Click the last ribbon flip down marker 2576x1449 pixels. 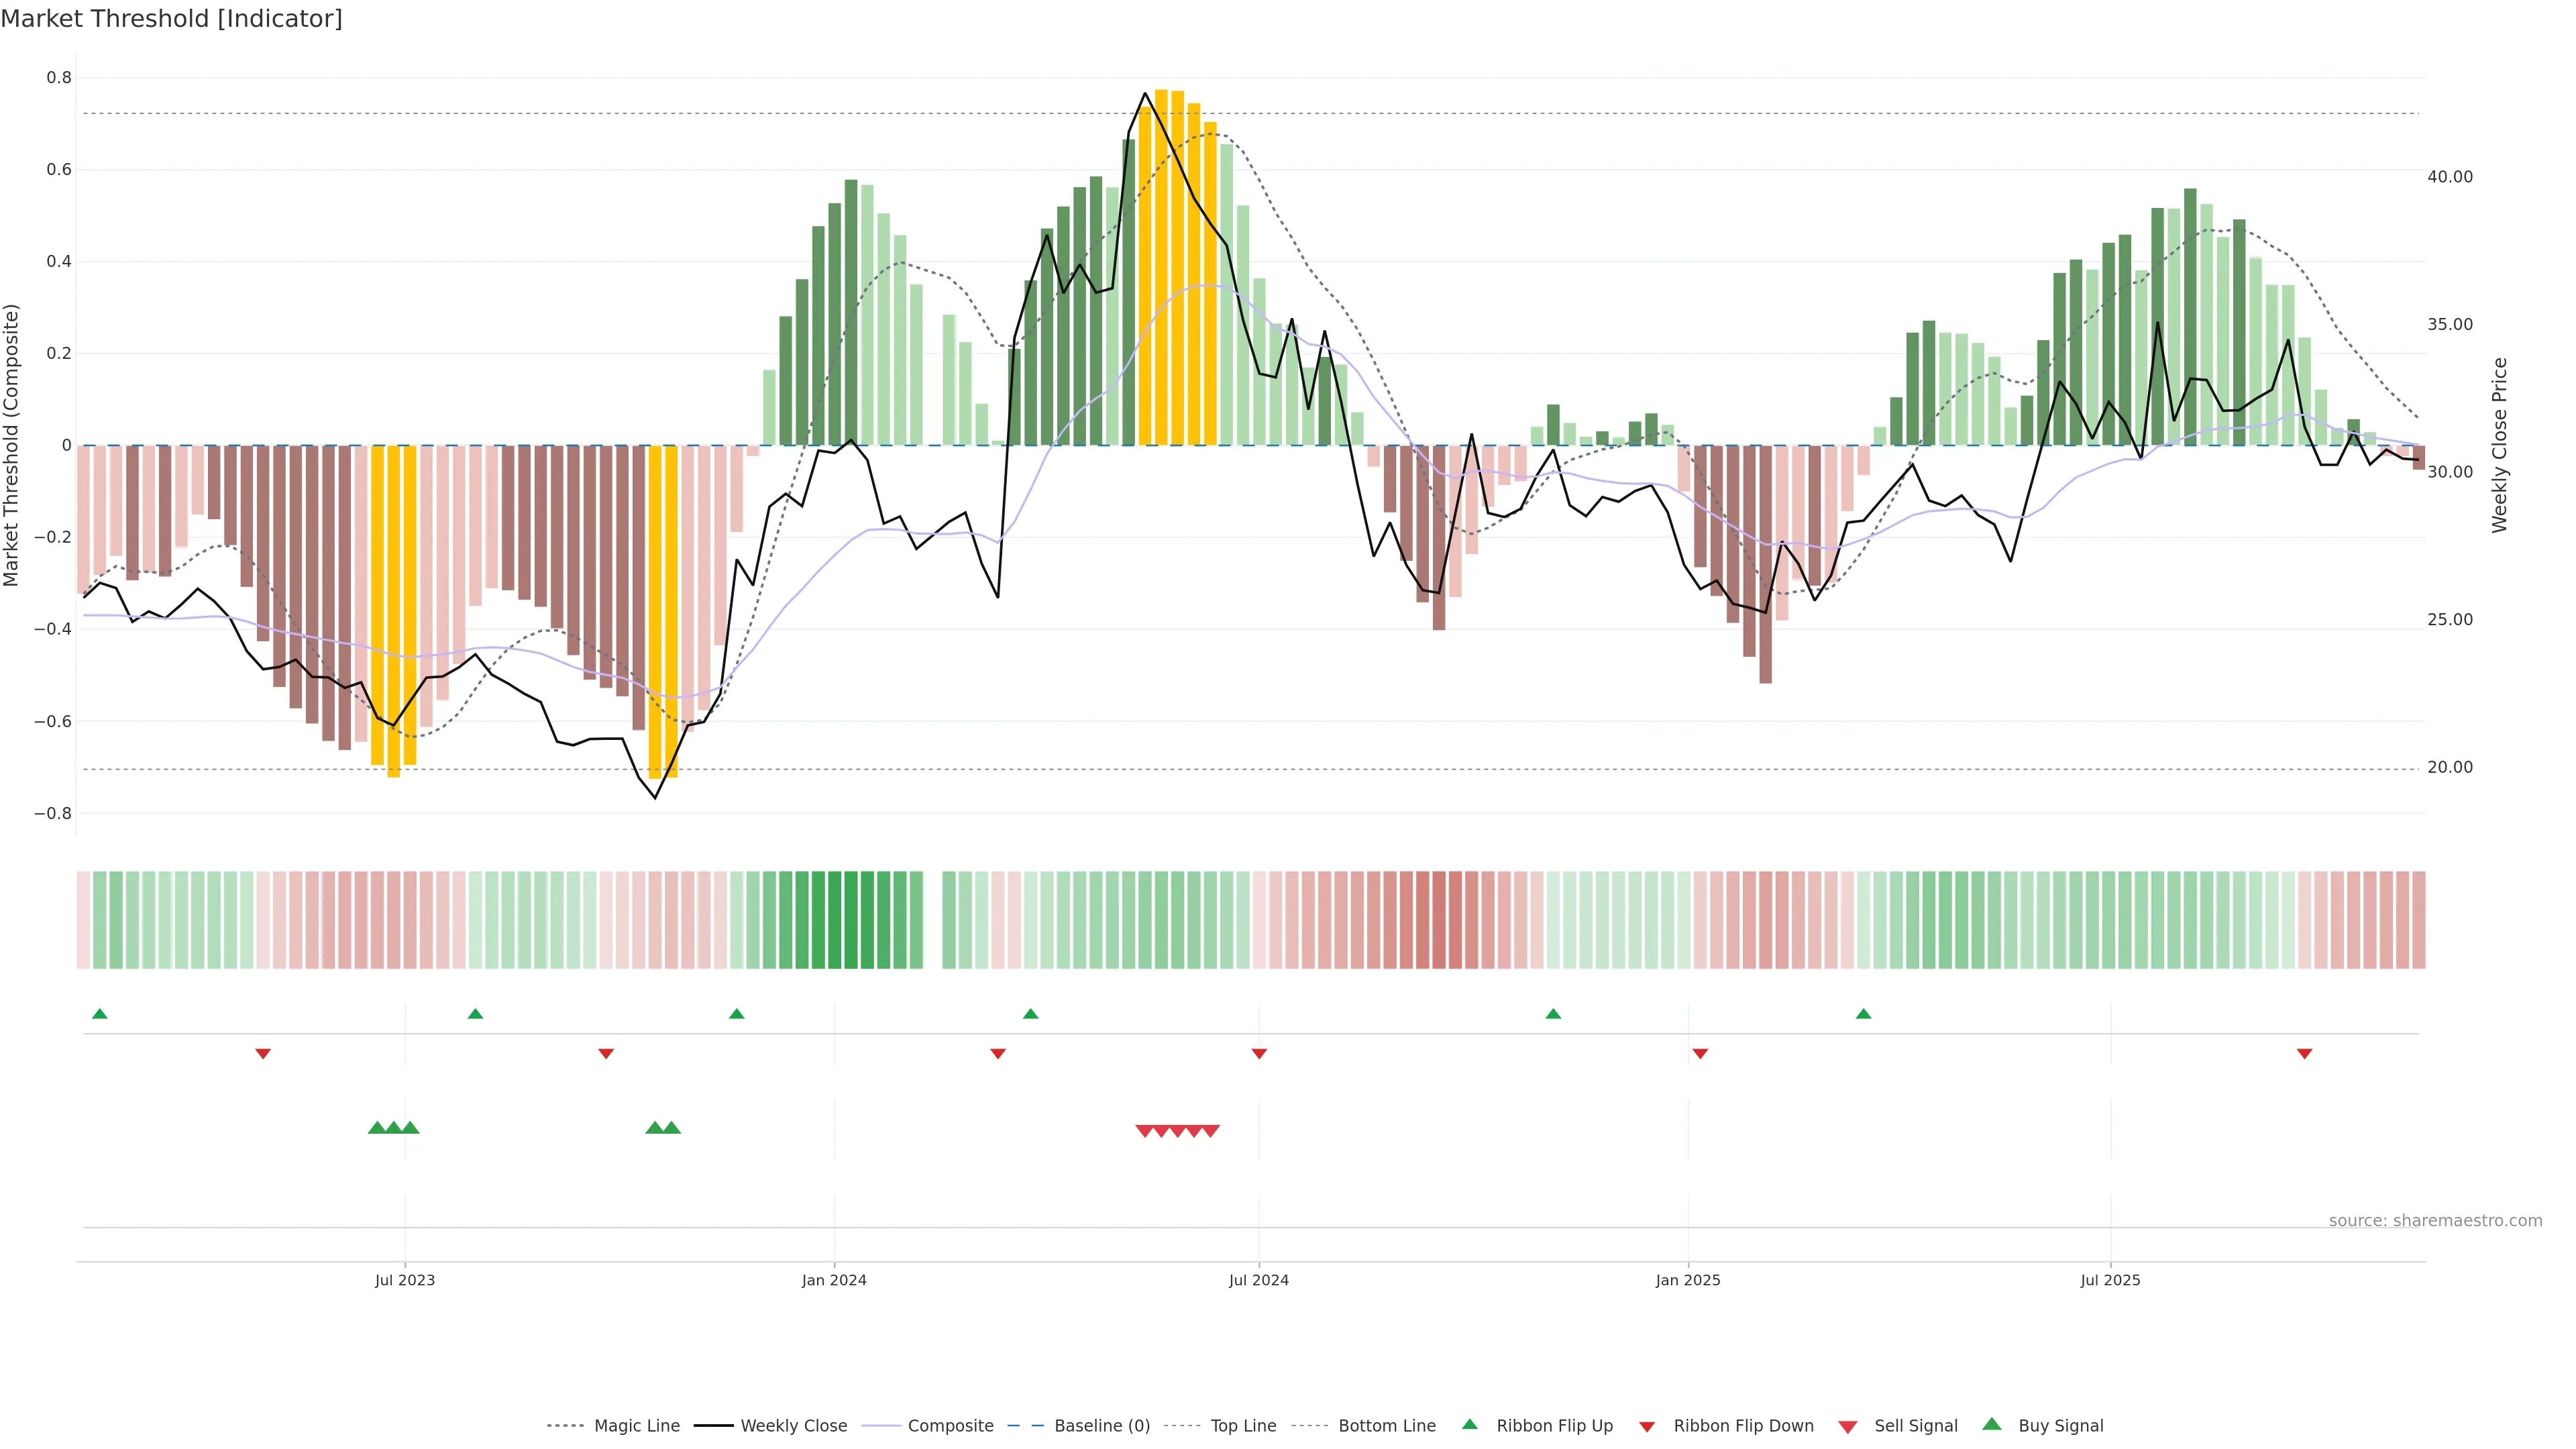[x=2304, y=1054]
